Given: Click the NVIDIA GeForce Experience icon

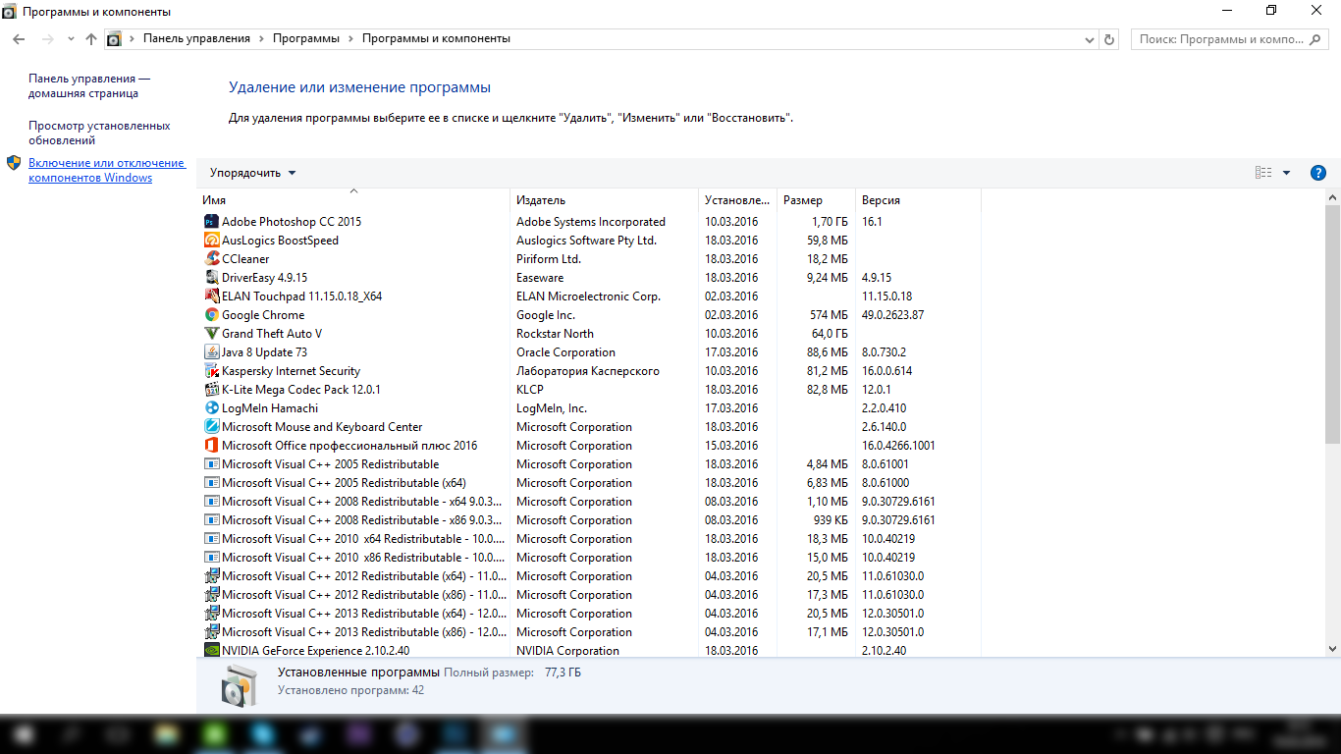Looking at the screenshot, I should point(211,651).
